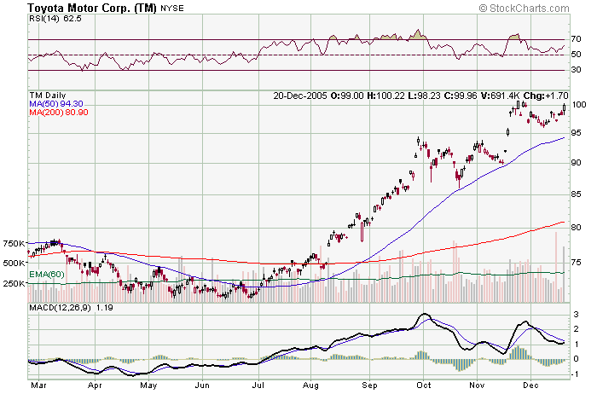Click the 90 price axis label
Screen dimensions: 597x394
click(x=577, y=163)
